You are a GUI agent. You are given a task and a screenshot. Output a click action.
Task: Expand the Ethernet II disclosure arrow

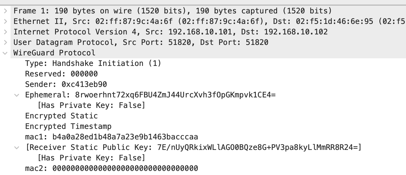[x=5, y=22]
